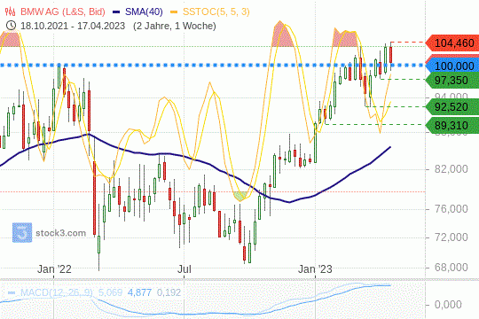The width and height of the screenshot is (479, 319).
Task: Click the 82,000 axis value
Action: coord(452,169)
